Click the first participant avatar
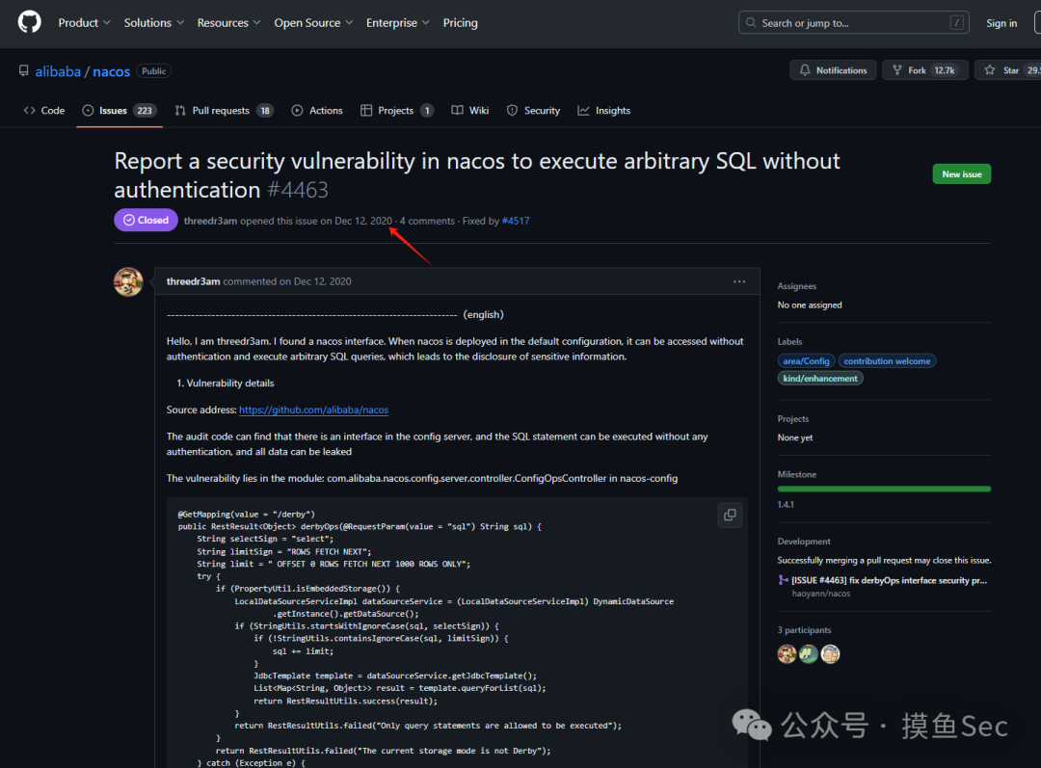 (x=787, y=654)
